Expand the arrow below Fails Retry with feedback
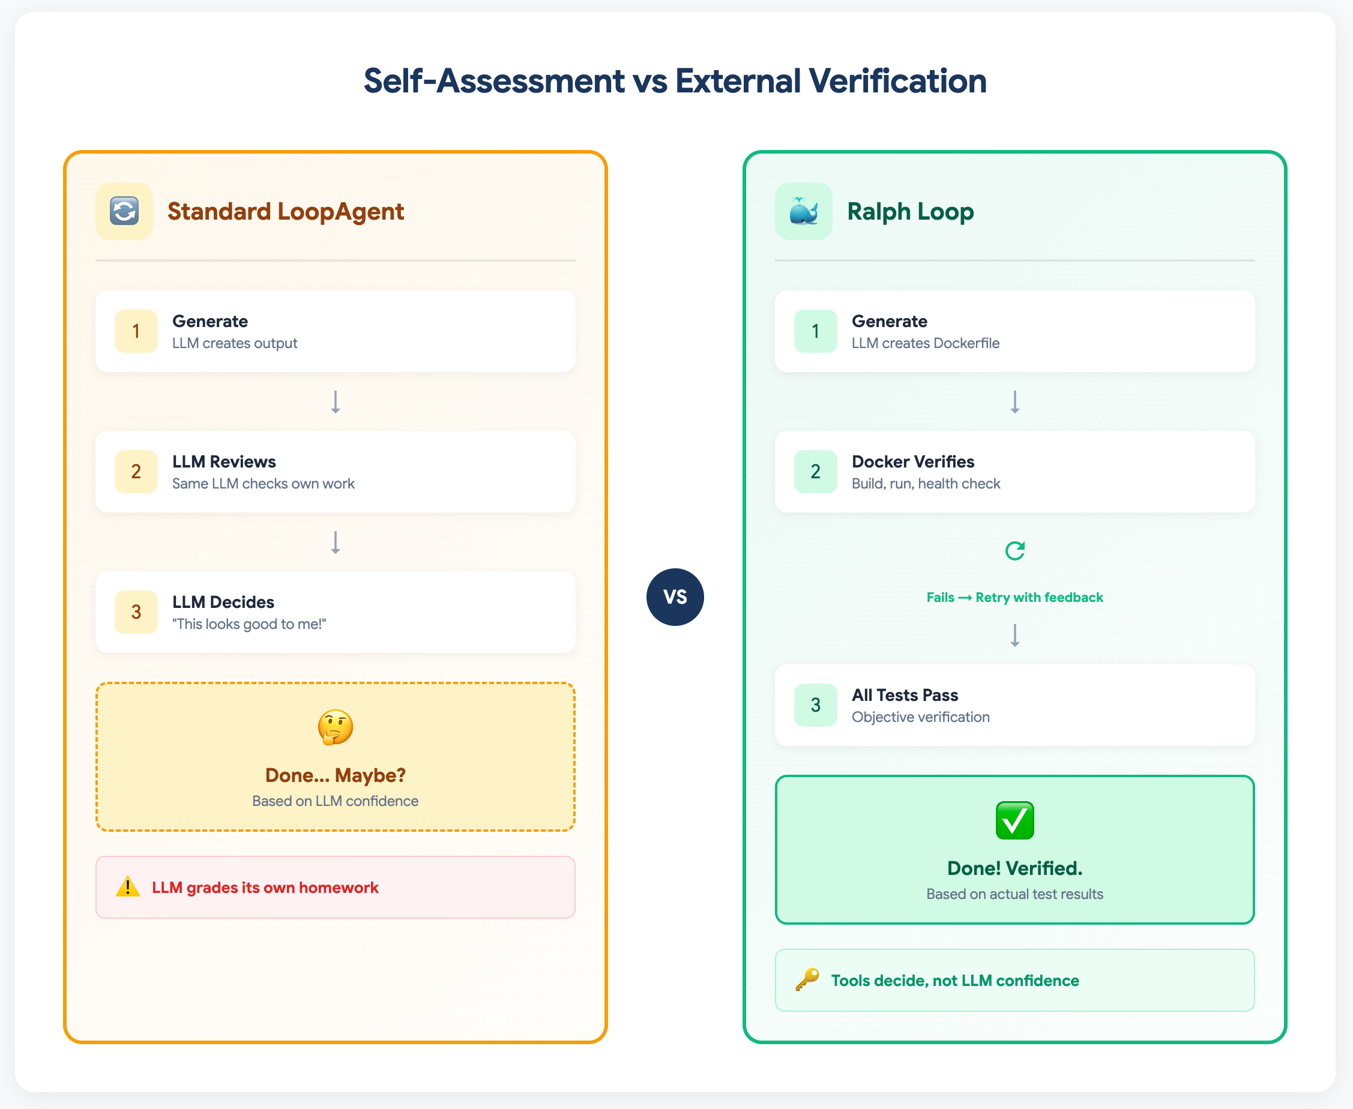The image size is (1353, 1109). 1014,636
